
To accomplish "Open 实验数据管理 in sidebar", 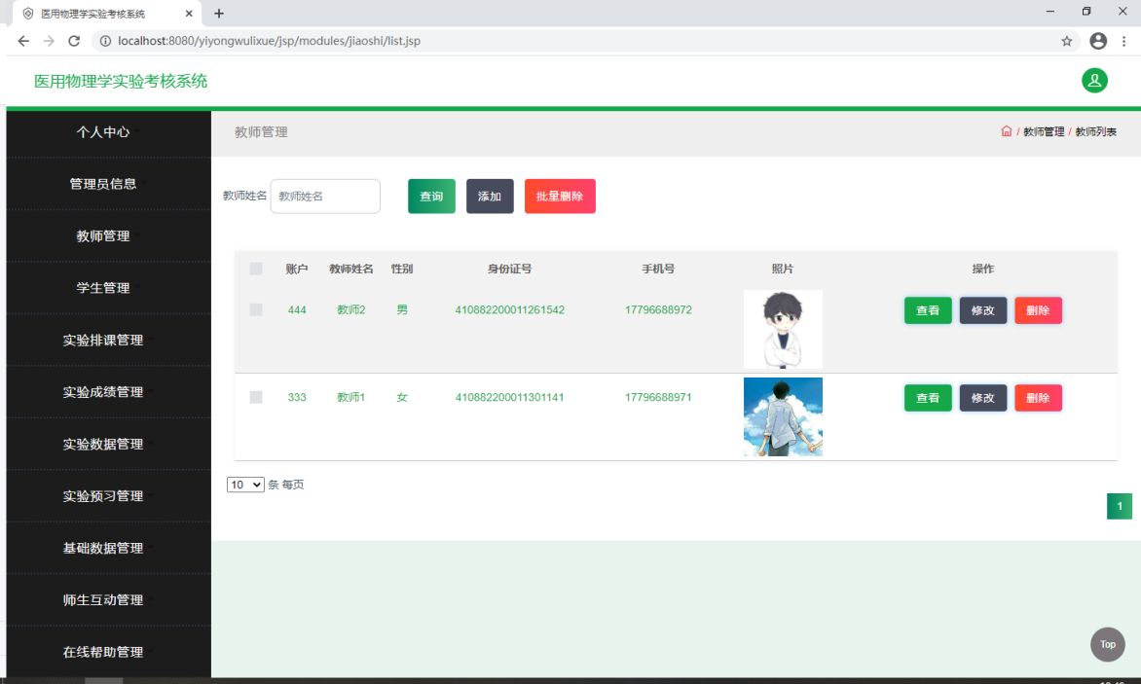I will pos(103,444).
